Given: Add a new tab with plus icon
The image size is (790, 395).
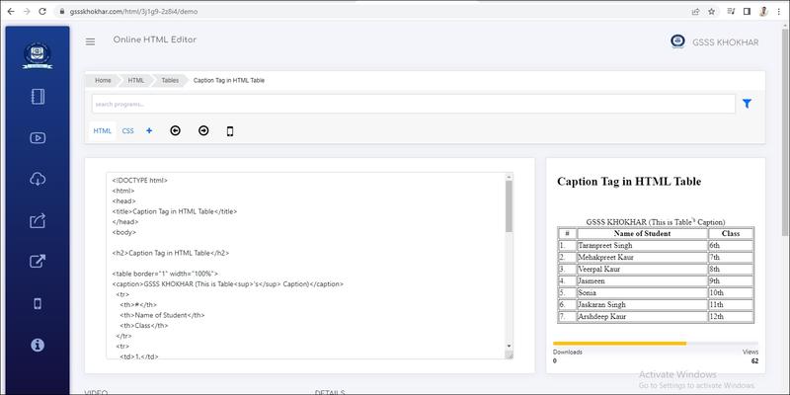Looking at the screenshot, I should tap(149, 130).
